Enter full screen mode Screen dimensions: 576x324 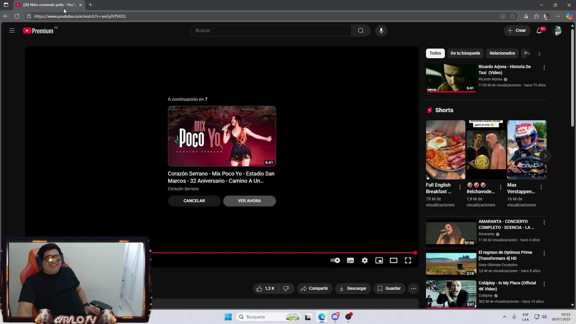click(408, 261)
